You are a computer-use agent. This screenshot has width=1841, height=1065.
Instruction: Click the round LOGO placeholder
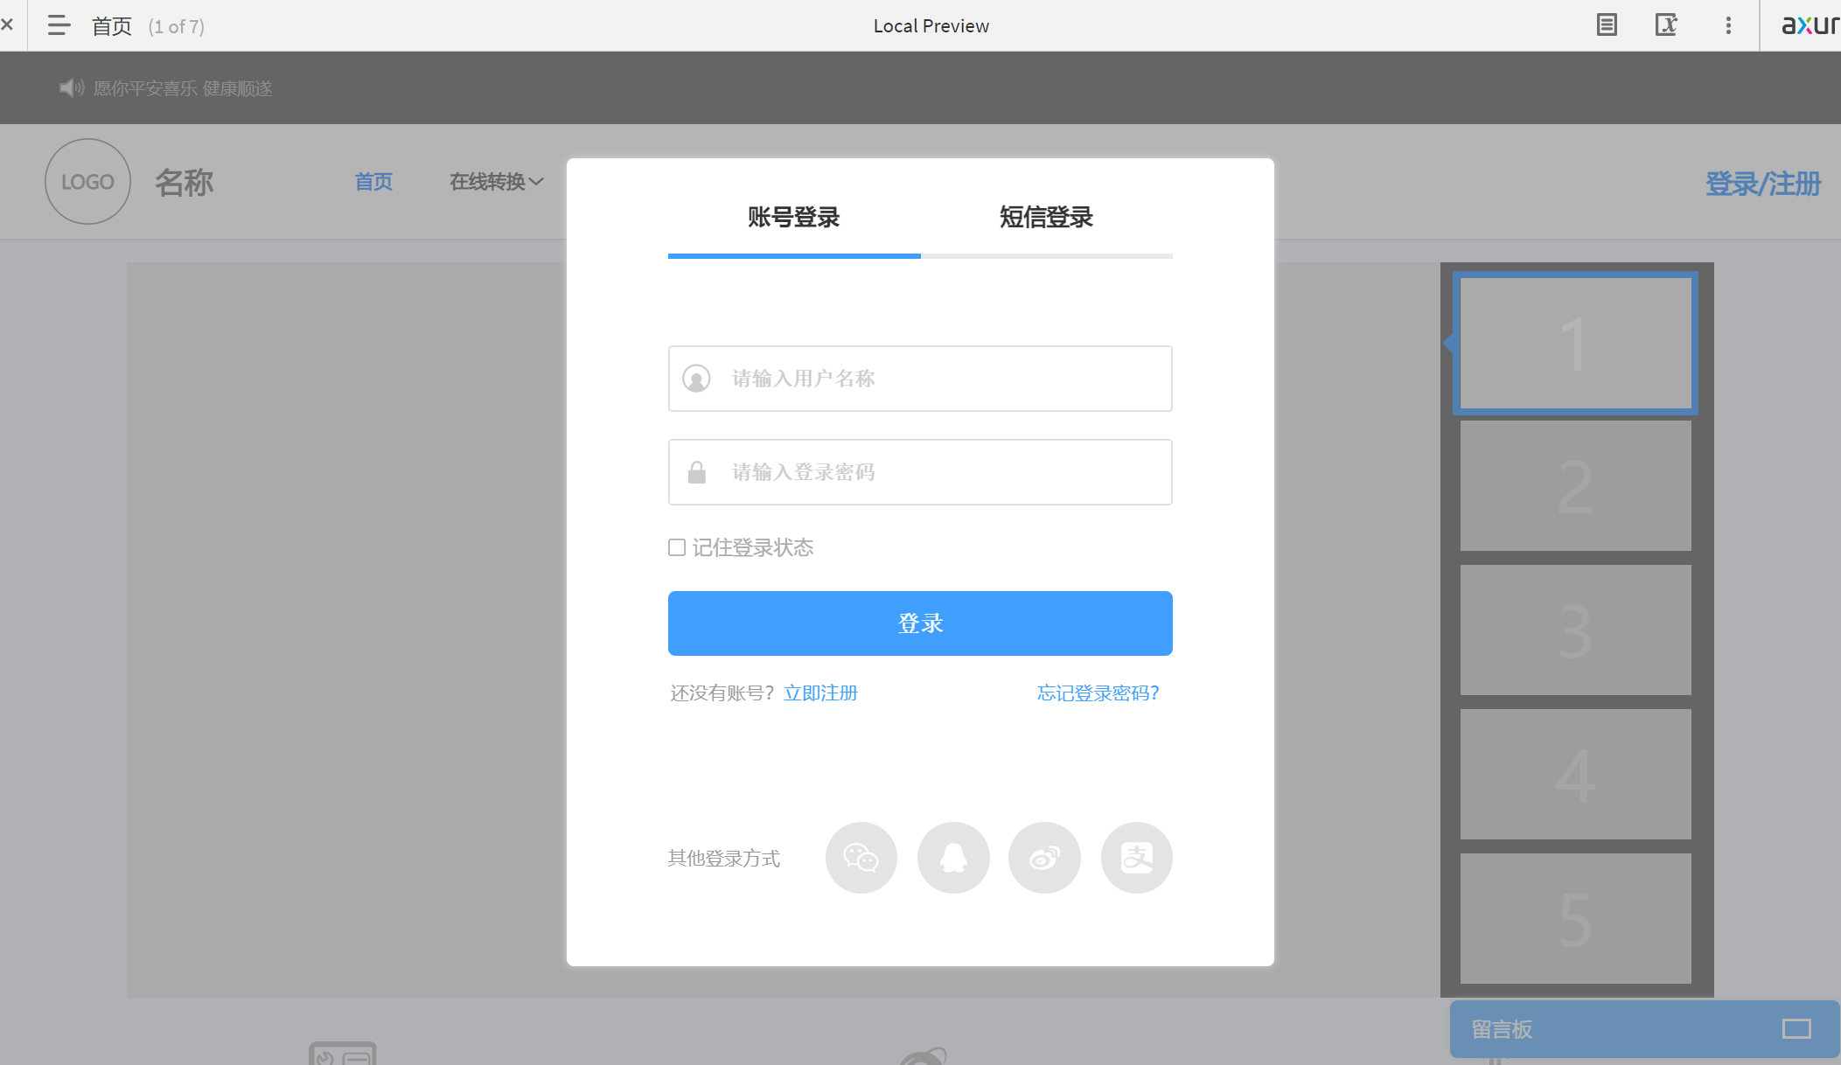(x=87, y=181)
